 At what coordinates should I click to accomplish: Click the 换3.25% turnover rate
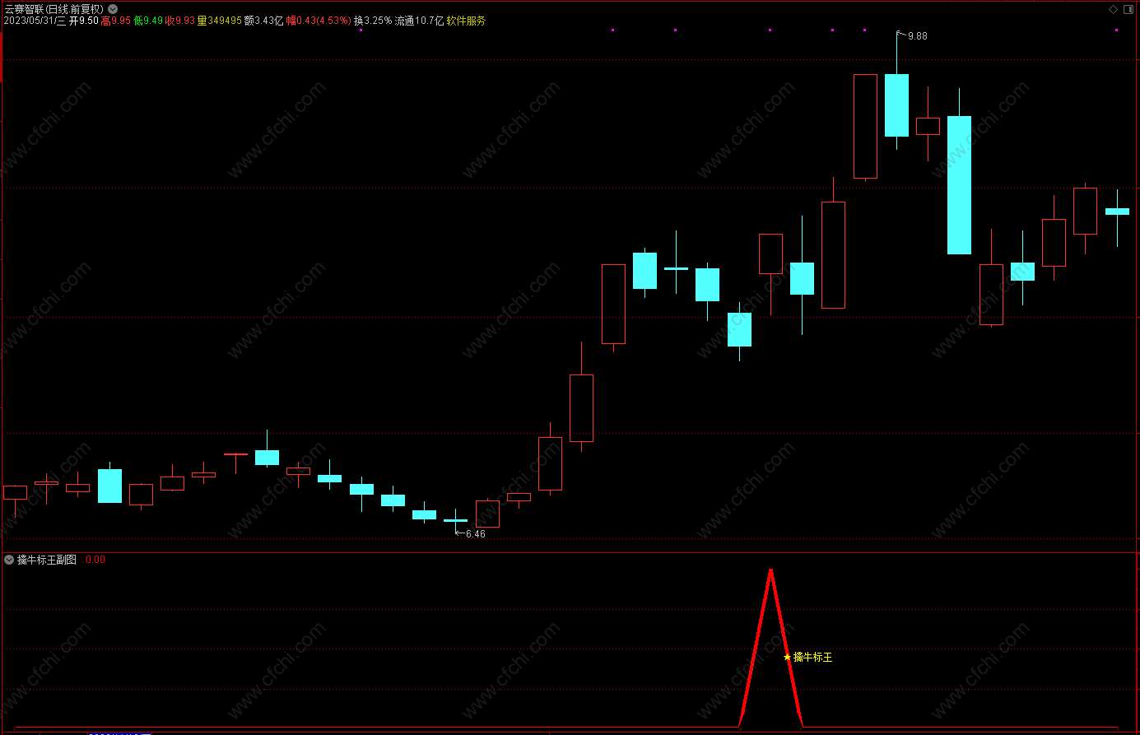click(373, 21)
